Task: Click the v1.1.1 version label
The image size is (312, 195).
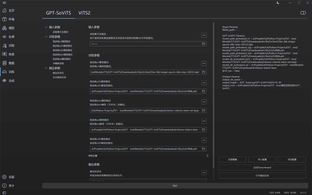Action: [x=303, y=193]
